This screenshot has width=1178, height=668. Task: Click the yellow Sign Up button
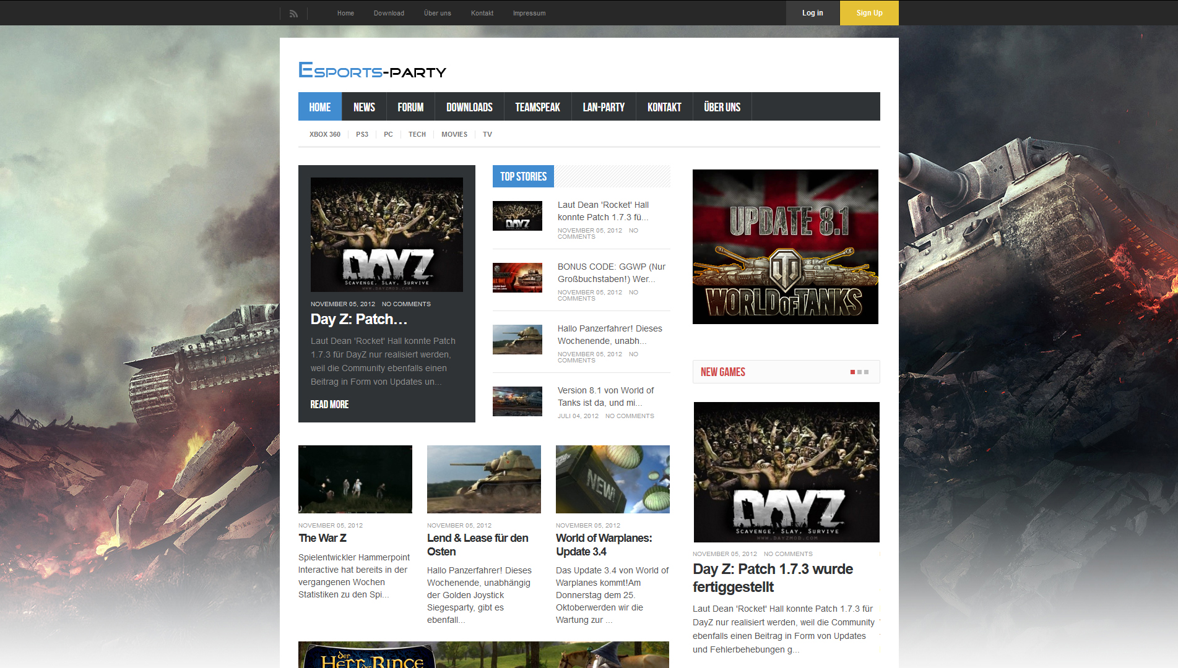coord(869,13)
